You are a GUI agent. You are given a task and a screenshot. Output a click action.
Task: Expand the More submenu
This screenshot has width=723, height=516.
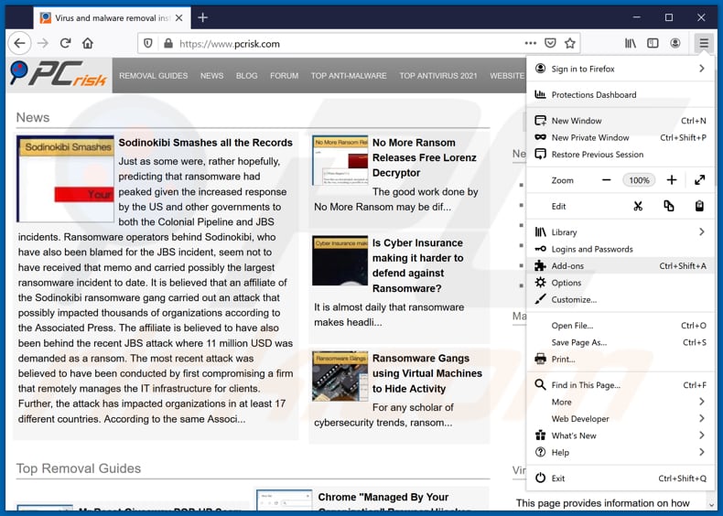[x=620, y=402]
